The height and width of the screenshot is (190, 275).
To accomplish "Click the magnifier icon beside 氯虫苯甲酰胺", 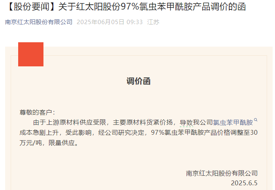I will 256,120.
